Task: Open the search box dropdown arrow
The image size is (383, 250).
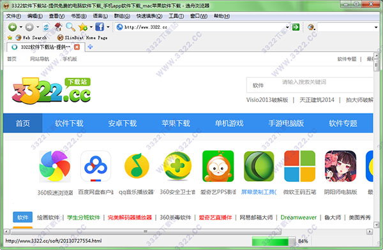Action: pyautogui.click(x=376, y=27)
